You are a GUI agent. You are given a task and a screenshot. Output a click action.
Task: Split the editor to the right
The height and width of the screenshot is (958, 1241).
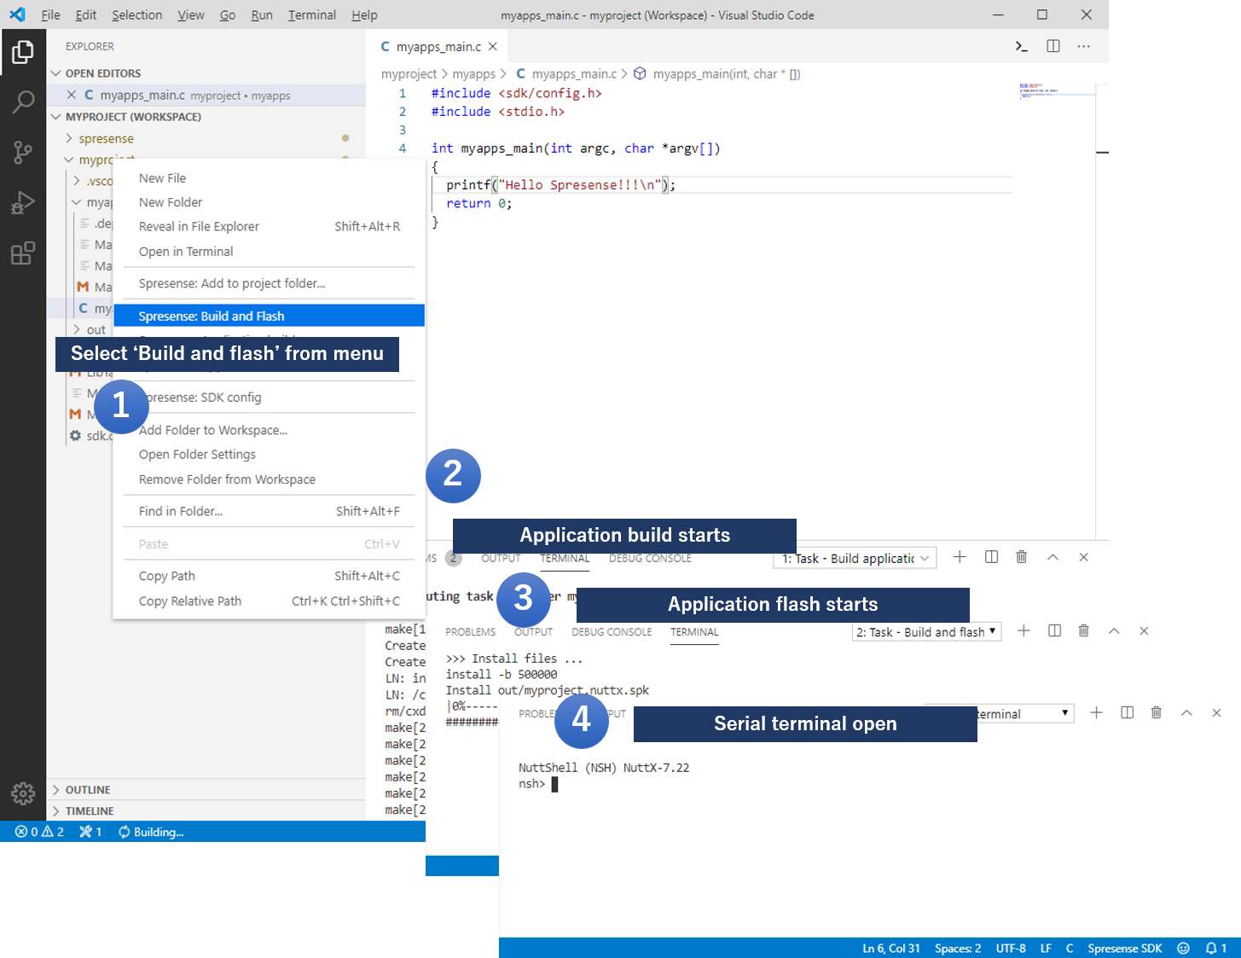point(1053,46)
